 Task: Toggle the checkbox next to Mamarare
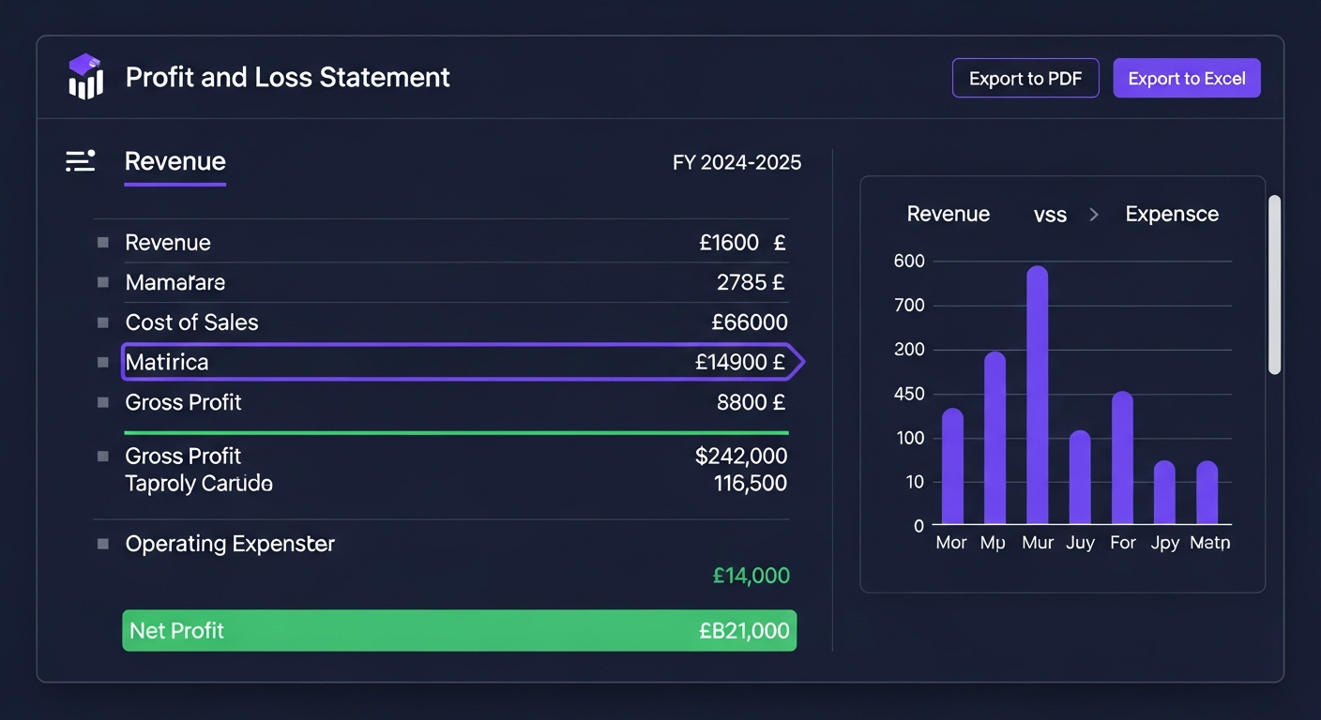102,281
